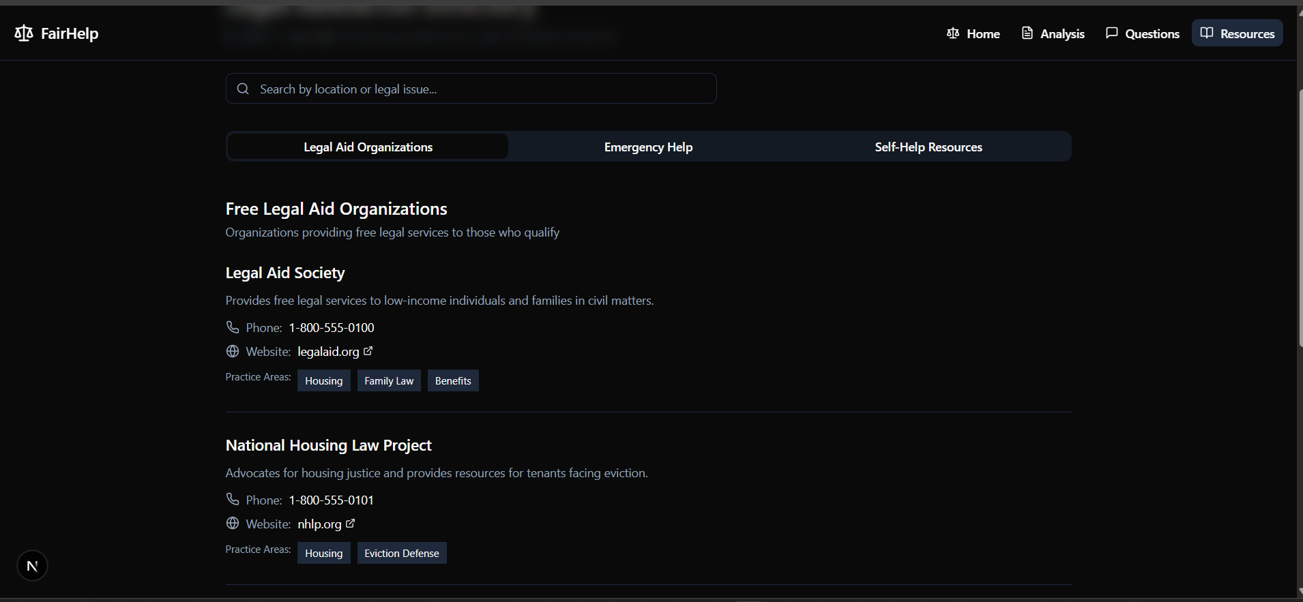The width and height of the screenshot is (1303, 602).
Task: Click external link icon next to nhlp.org
Action: pos(351,523)
